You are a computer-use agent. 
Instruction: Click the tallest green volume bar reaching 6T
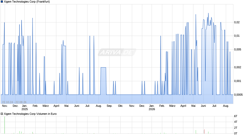pos(4,125)
